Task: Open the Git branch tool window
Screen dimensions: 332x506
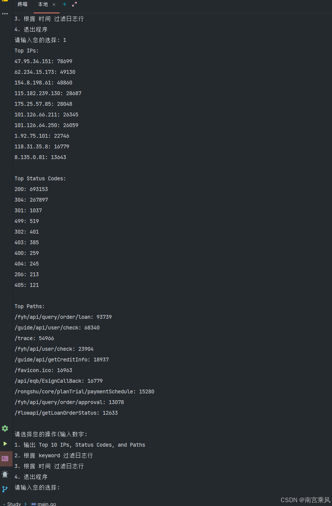Action: 5,489
